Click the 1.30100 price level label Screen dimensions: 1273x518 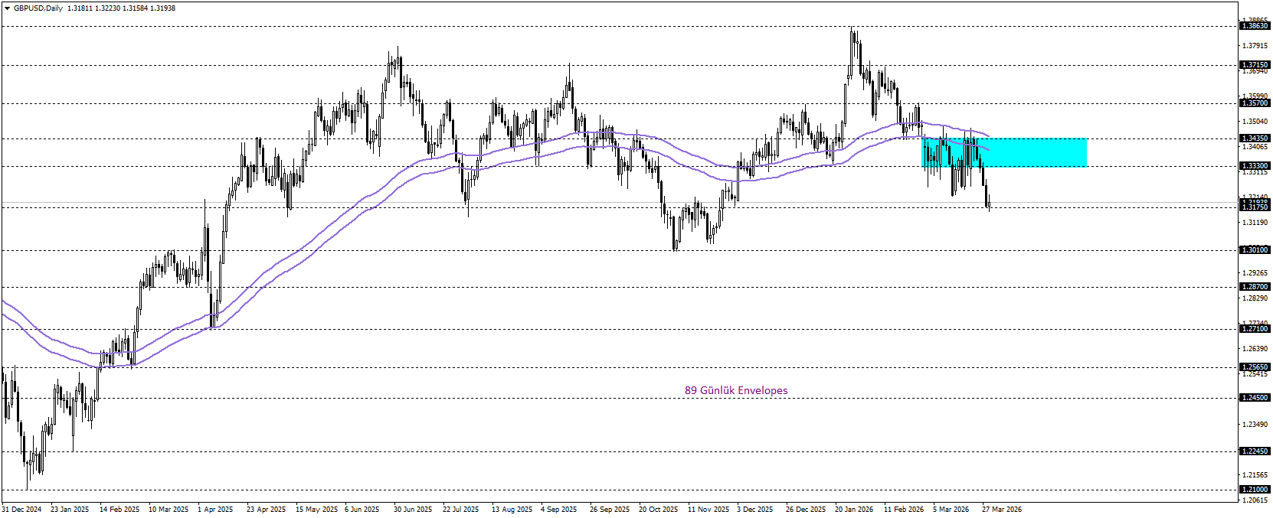pos(1255,250)
